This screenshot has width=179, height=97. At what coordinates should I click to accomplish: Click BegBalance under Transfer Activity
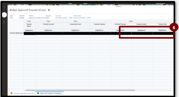tap(141, 30)
